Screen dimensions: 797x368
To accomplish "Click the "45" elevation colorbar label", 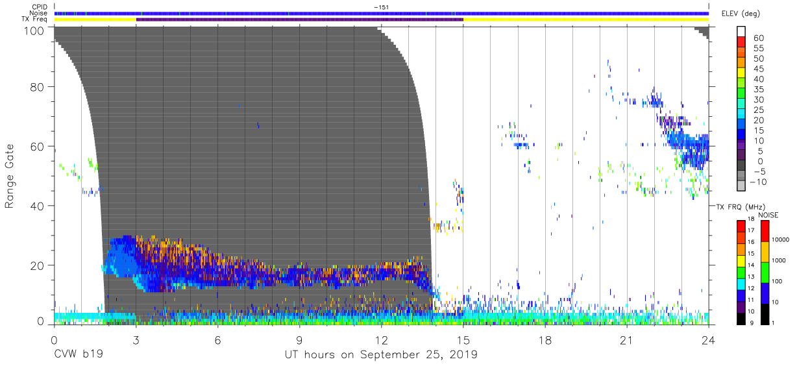I will 759,69.
